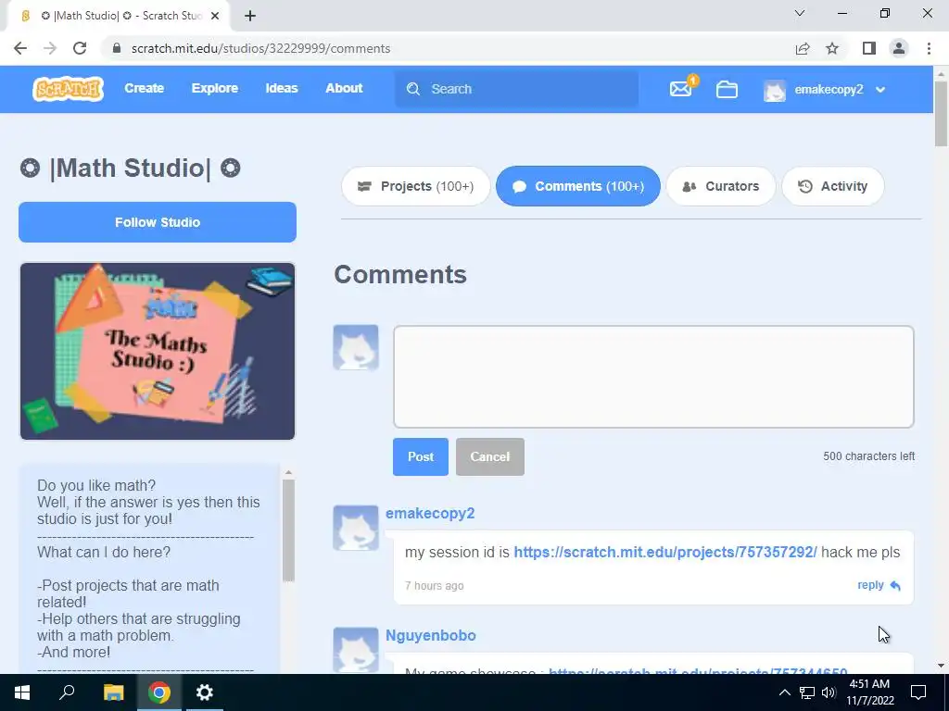This screenshot has width=949, height=711.
Task: Toggle the browser side panel icon
Action: click(x=869, y=48)
